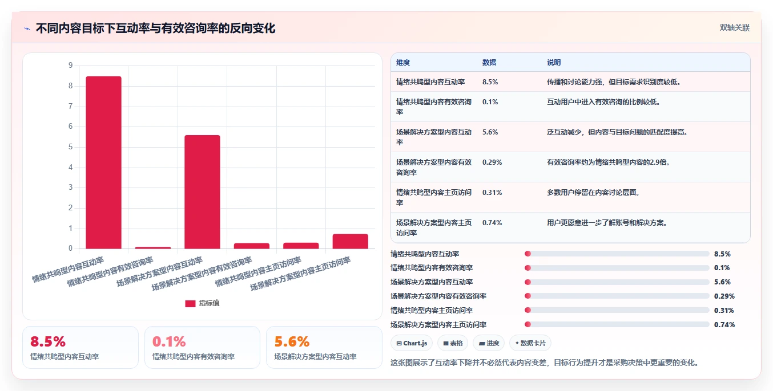Open the 8.5% 情绪共鸣型内容互动率 data card
The image size is (773, 391).
(x=80, y=347)
